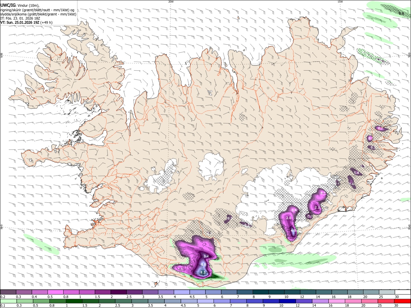Click the 0.5 medium green swatch in lower legend row

41,301
